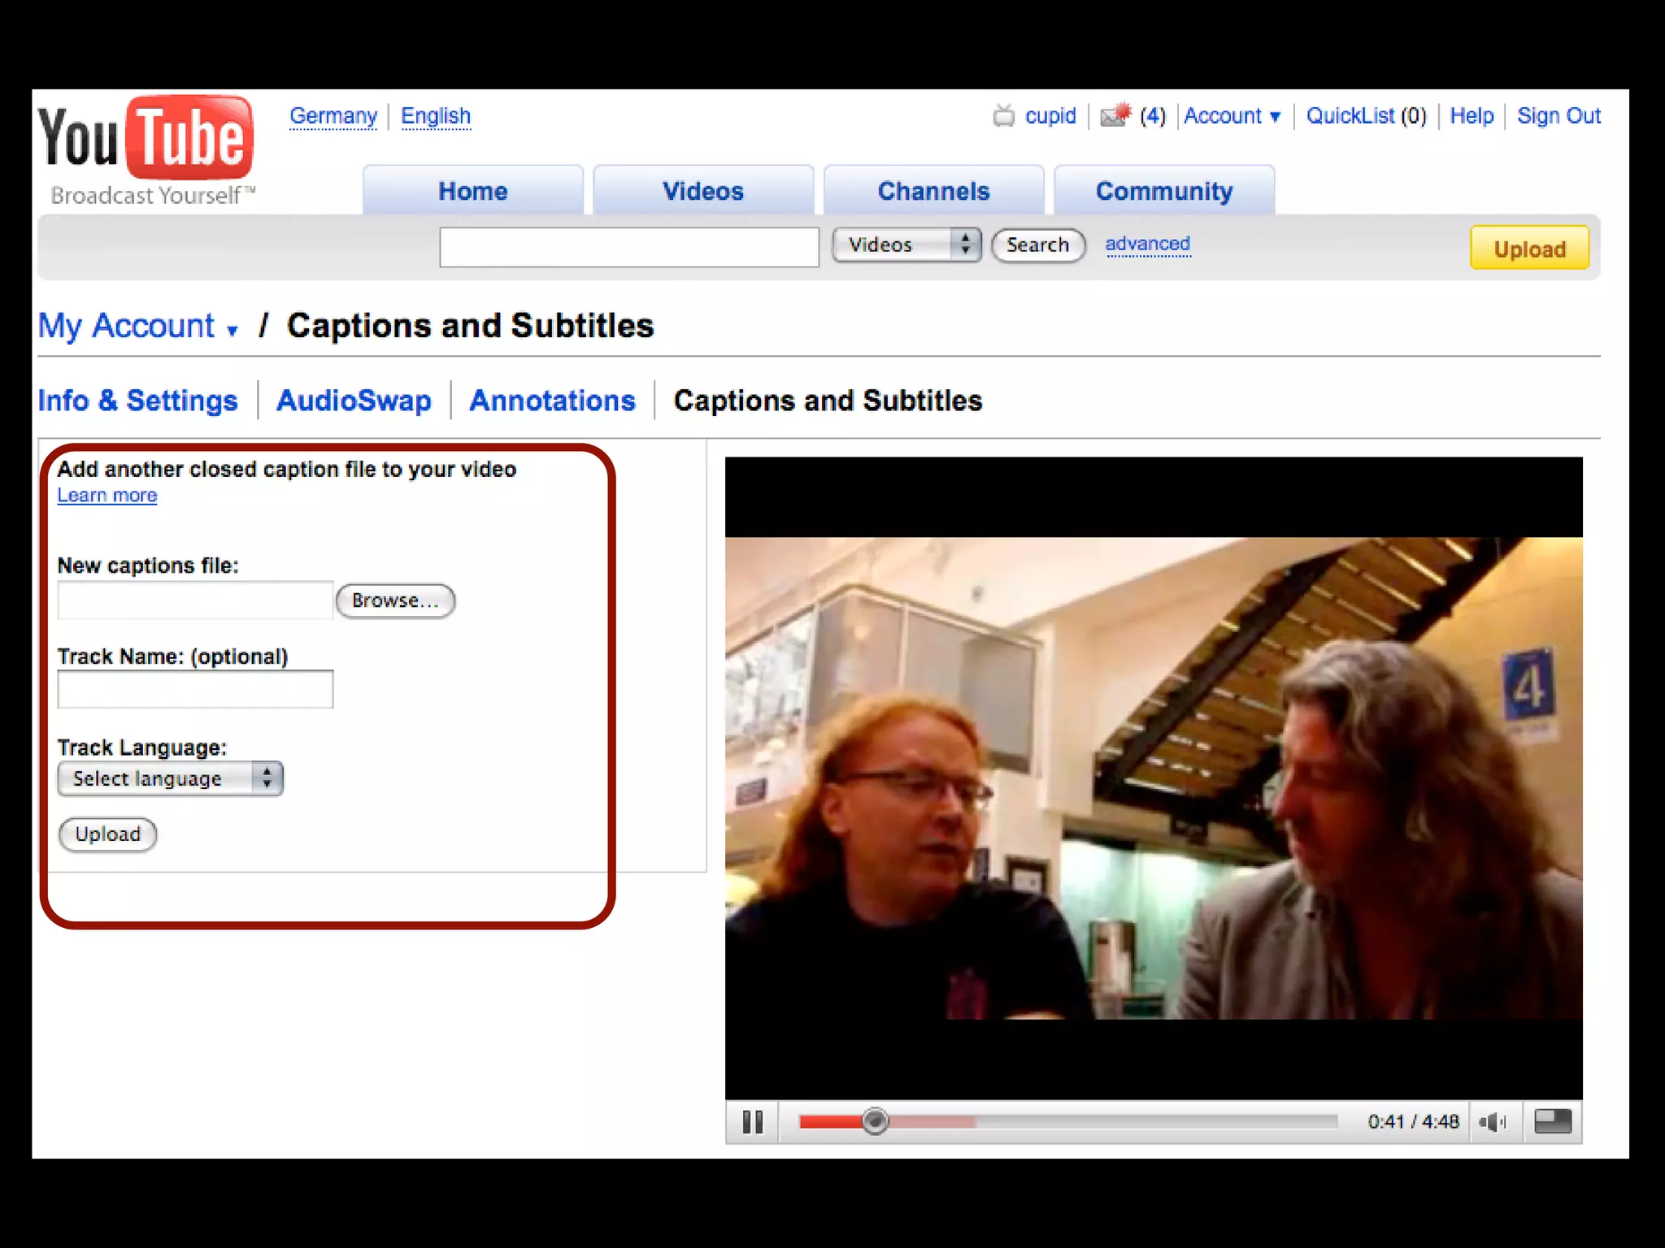This screenshot has height=1248, width=1665.
Task: Open the Annotations section
Action: click(x=552, y=401)
